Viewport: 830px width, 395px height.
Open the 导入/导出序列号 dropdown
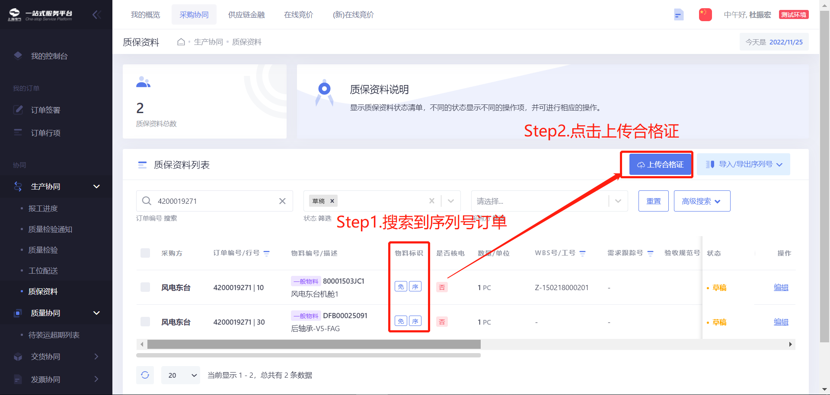click(x=744, y=164)
